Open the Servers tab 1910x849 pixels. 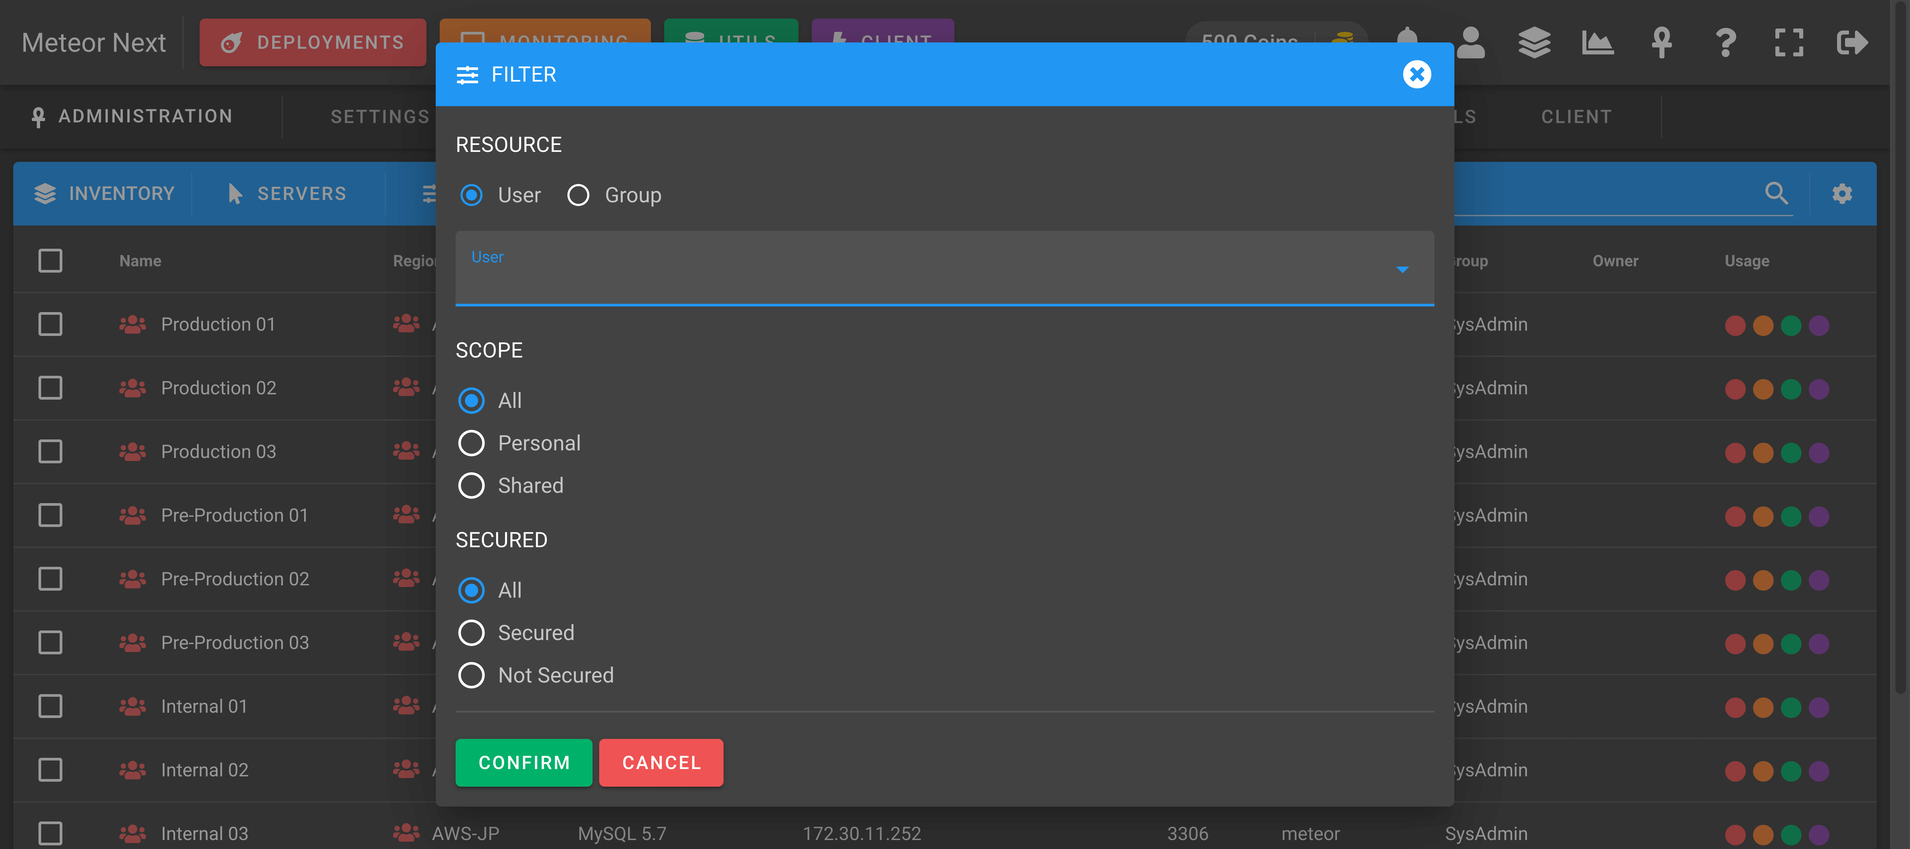pos(287,194)
